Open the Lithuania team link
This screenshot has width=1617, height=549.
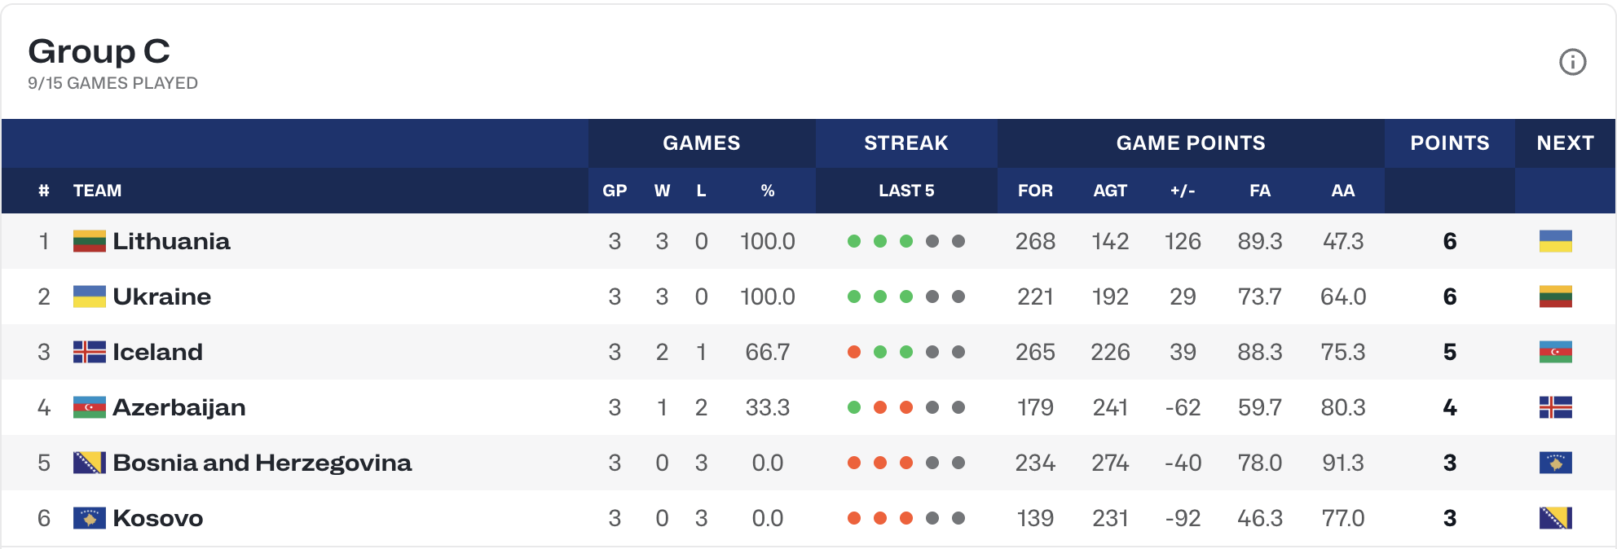click(171, 241)
